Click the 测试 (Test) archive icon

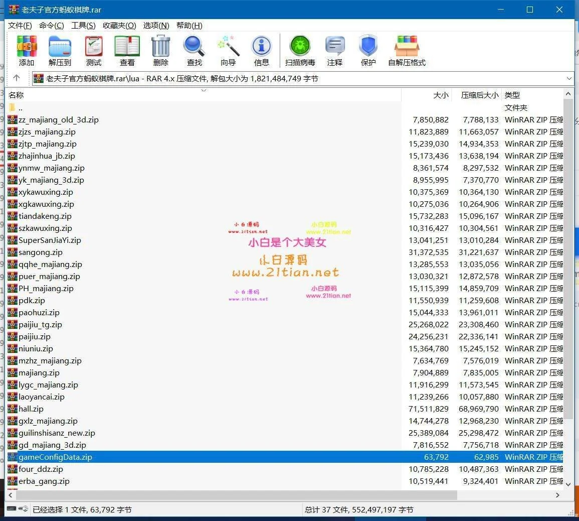pyautogui.click(x=93, y=51)
